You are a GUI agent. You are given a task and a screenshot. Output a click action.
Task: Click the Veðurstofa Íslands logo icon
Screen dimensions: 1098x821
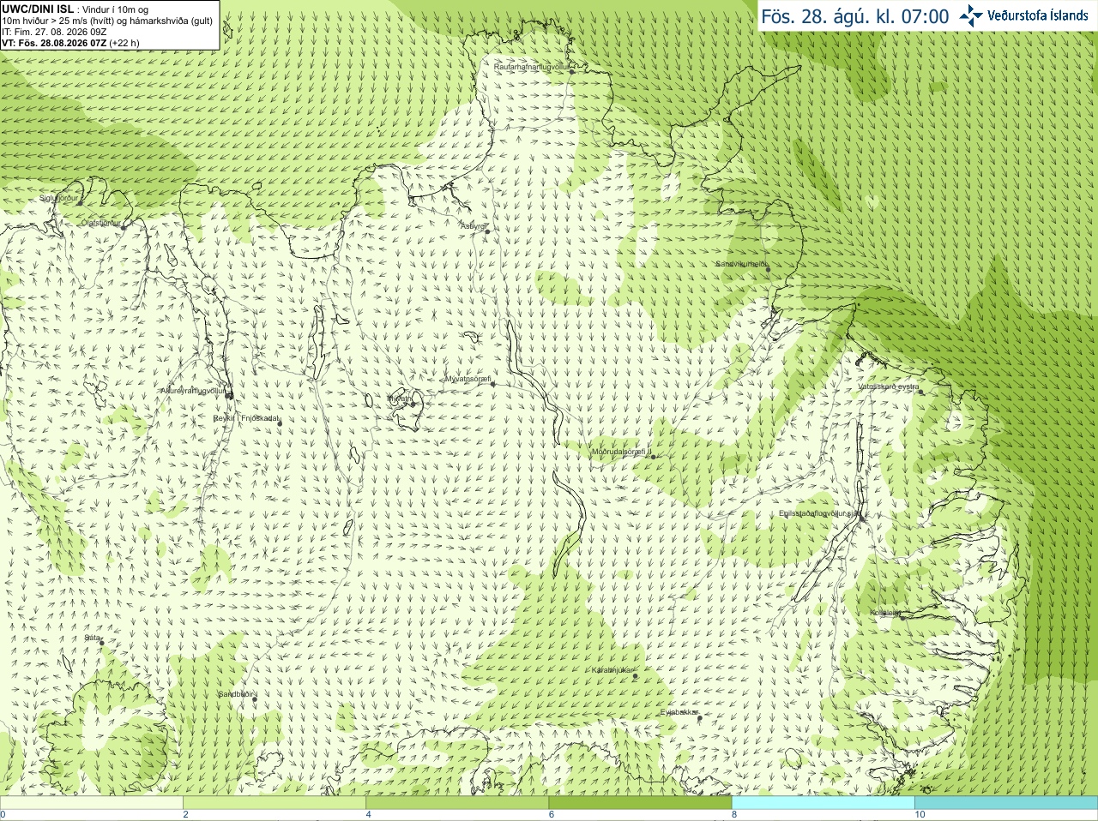click(x=971, y=15)
